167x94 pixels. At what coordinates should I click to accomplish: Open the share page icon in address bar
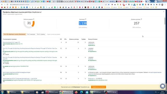coord(106,5)
